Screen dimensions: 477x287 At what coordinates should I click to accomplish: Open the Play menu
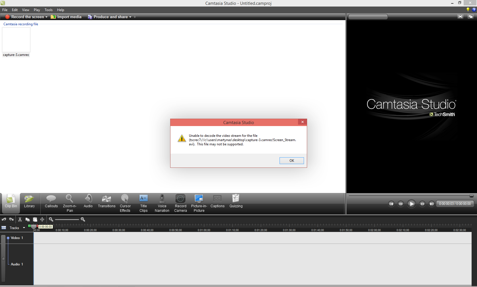(37, 10)
